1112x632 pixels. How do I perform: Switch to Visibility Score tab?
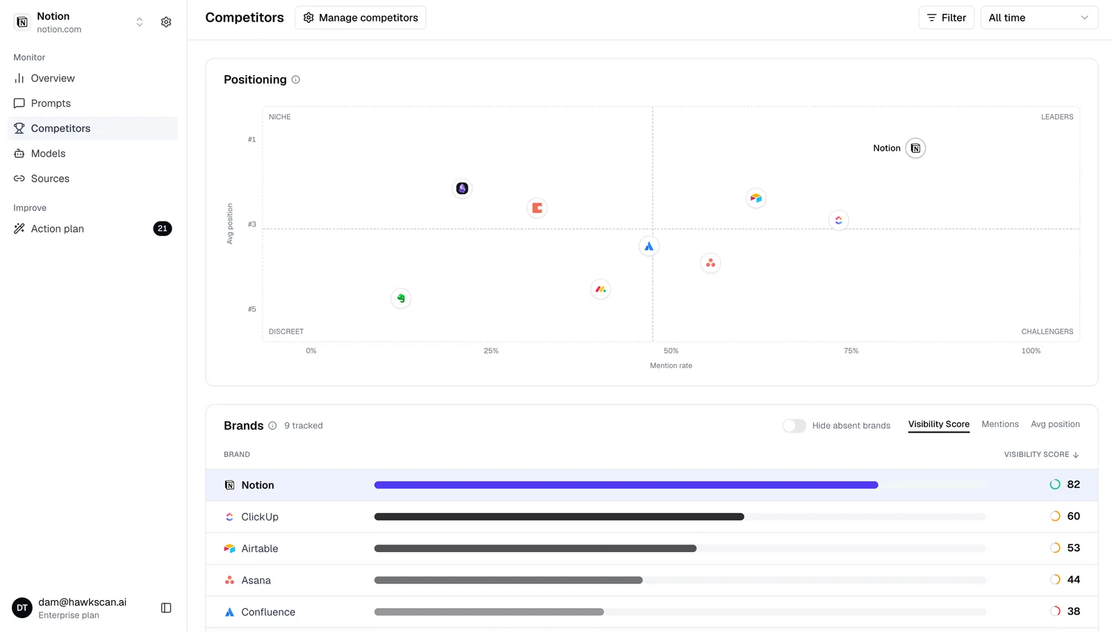pyautogui.click(x=938, y=424)
